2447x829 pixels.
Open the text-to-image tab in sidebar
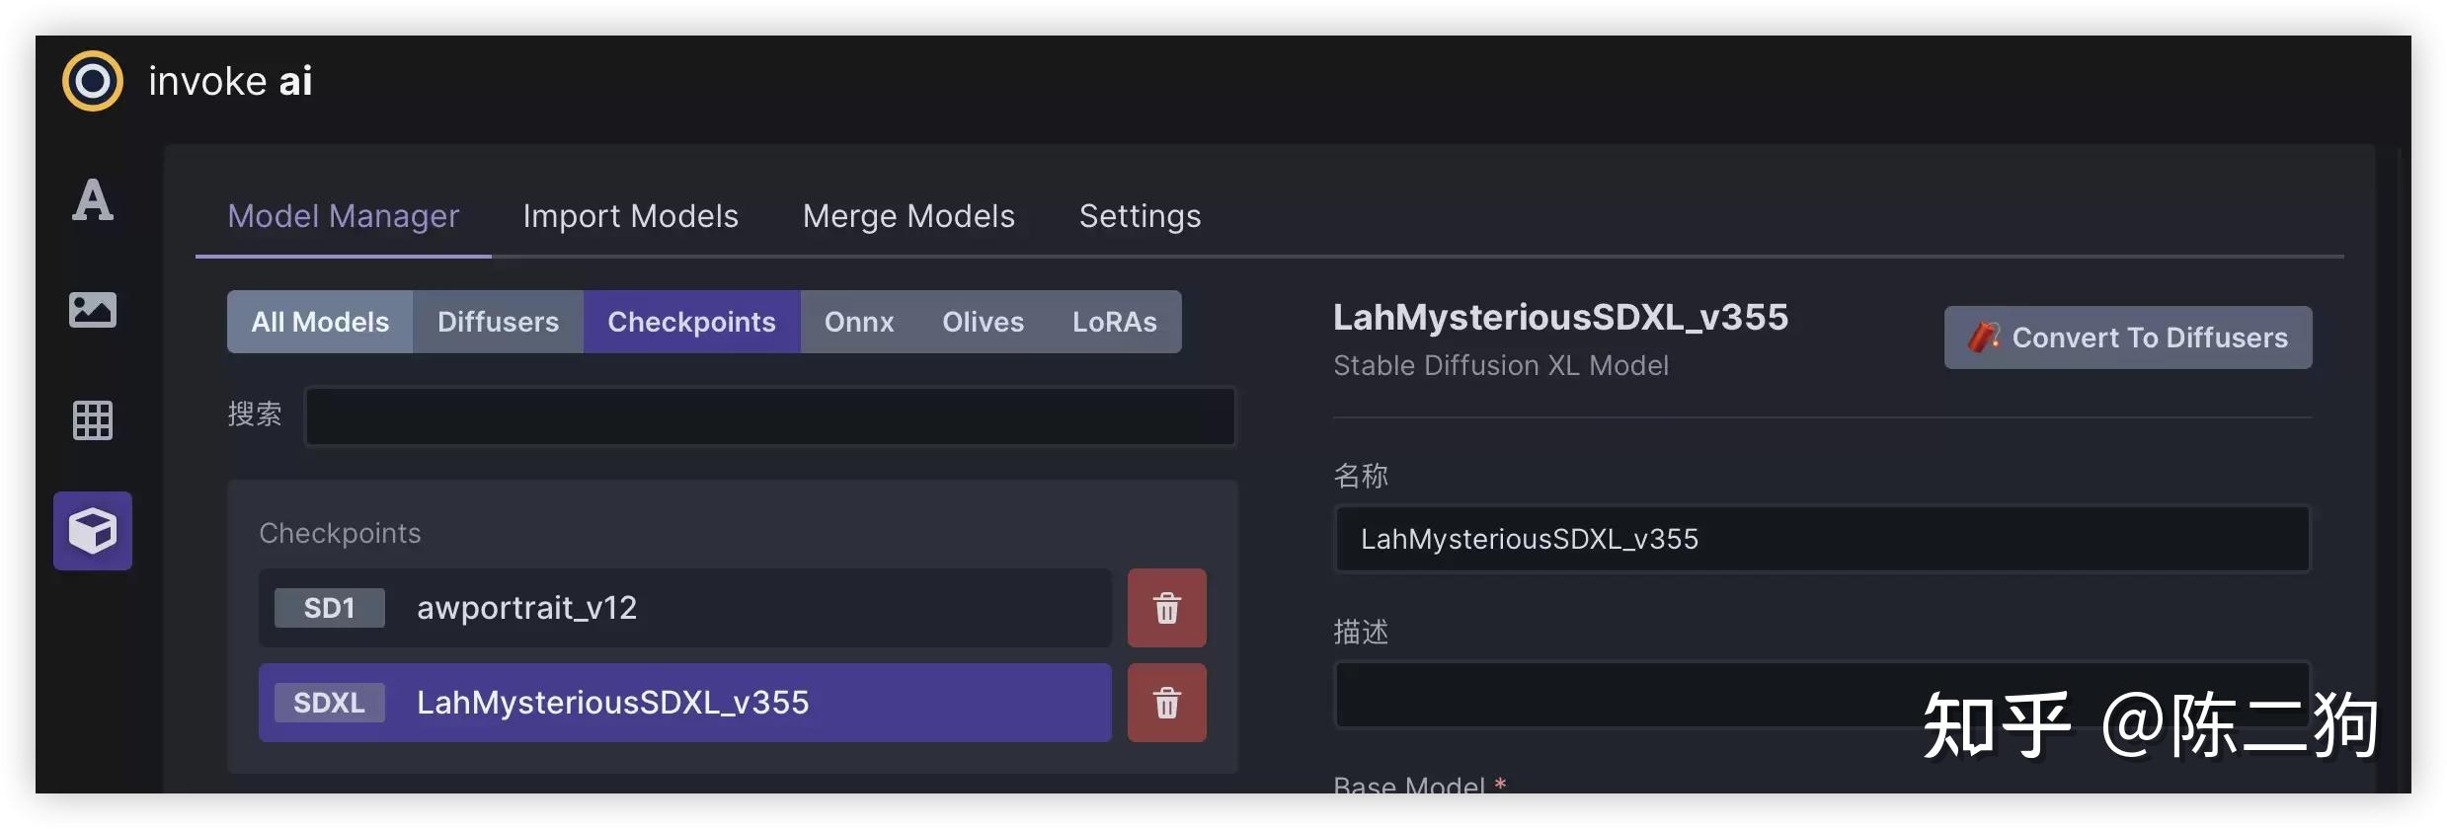tap(93, 200)
